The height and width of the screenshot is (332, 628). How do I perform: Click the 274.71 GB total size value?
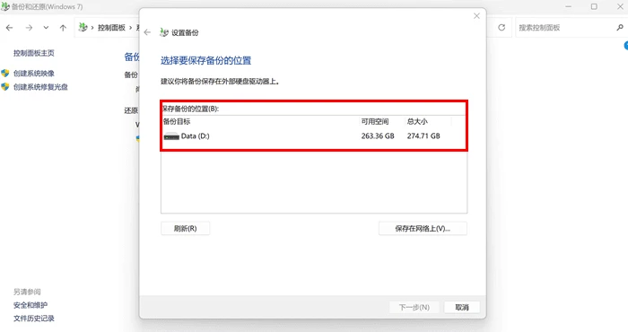423,136
